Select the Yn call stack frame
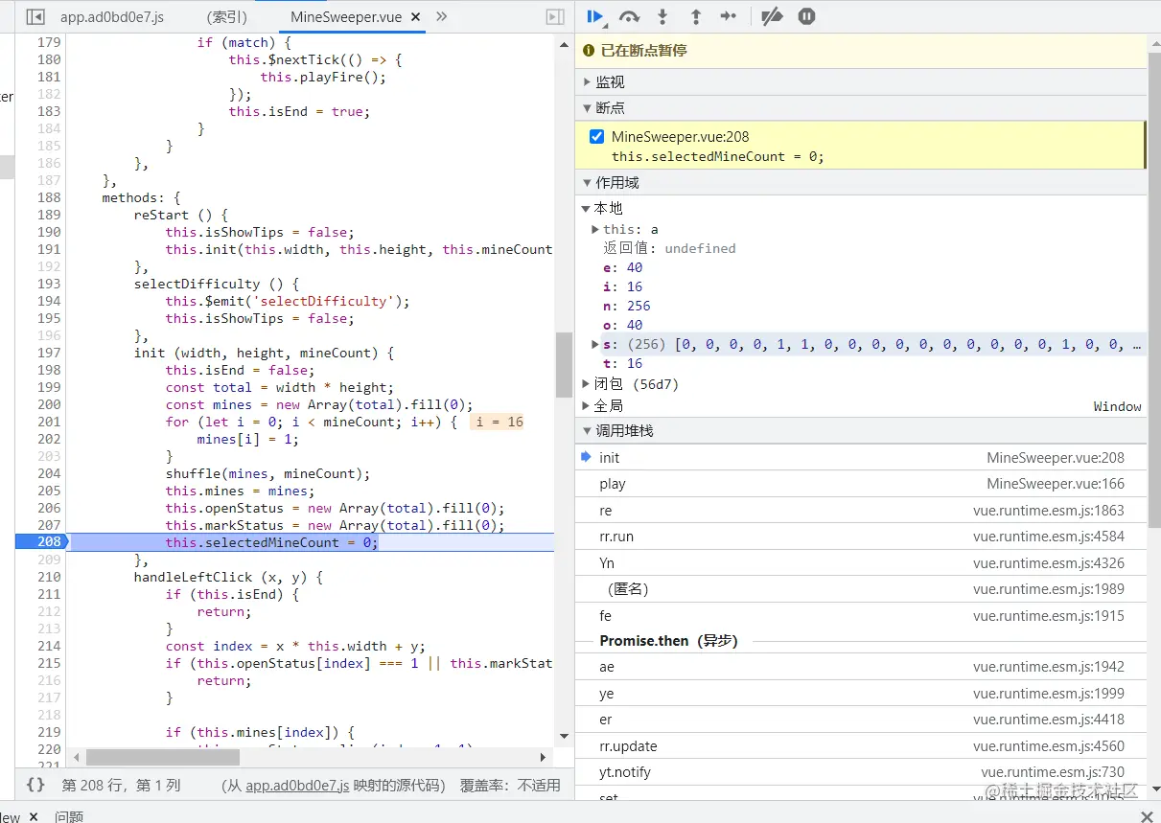 [861, 563]
